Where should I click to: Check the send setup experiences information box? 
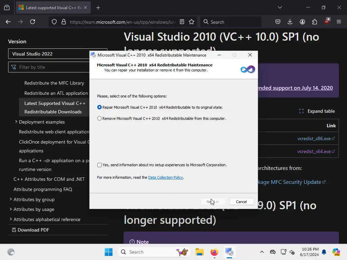pyautogui.click(x=99, y=165)
